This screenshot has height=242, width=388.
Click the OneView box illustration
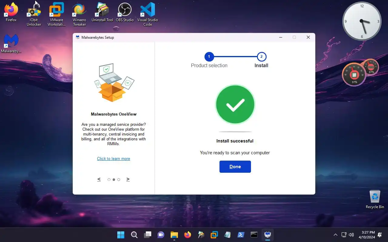coord(113,82)
